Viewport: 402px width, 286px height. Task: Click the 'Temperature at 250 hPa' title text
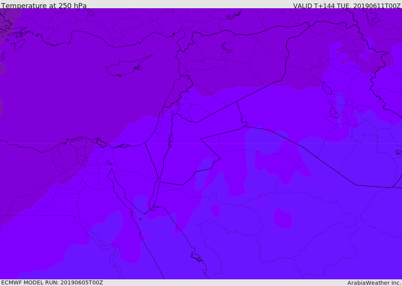coord(44,5)
